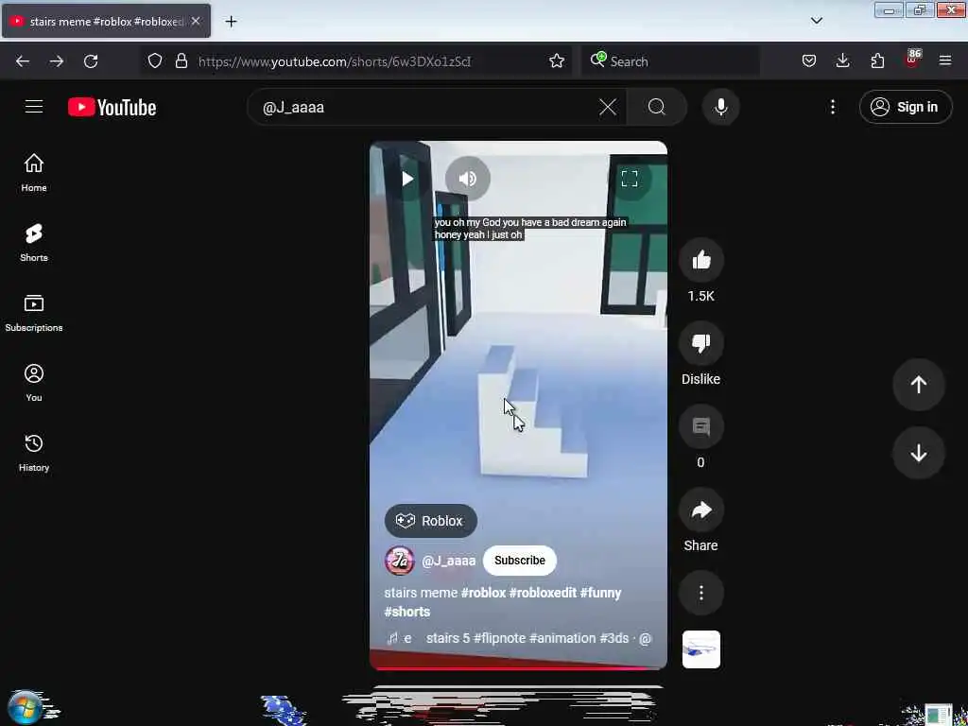Click the Sign in button

[906, 108]
